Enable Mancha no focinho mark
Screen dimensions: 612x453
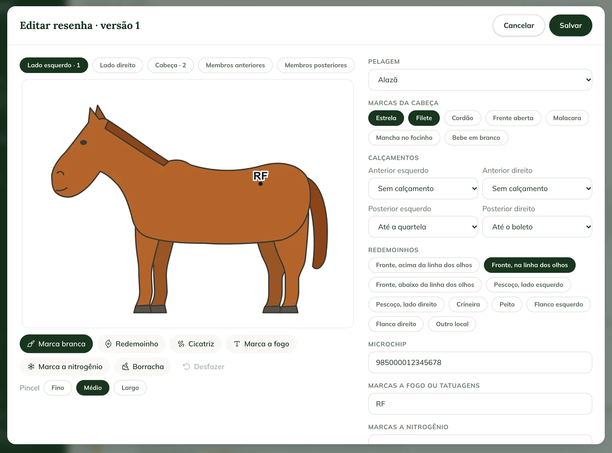pyautogui.click(x=404, y=138)
